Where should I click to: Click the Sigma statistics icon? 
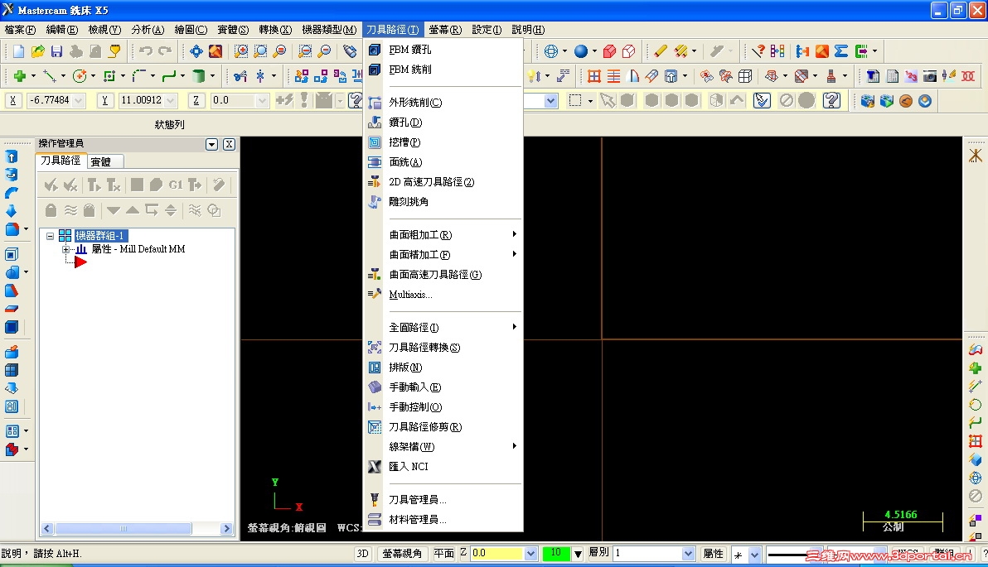click(841, 51)
